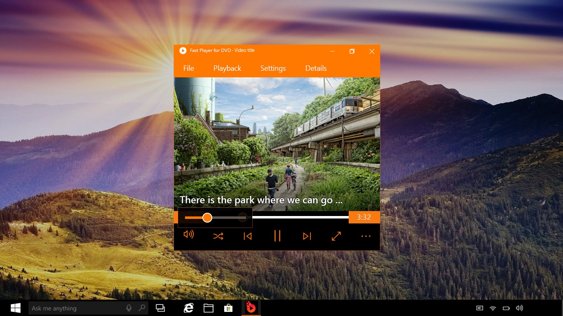Toggle Task View on the taskbar

pyautogui.click(x=160, y=308)
